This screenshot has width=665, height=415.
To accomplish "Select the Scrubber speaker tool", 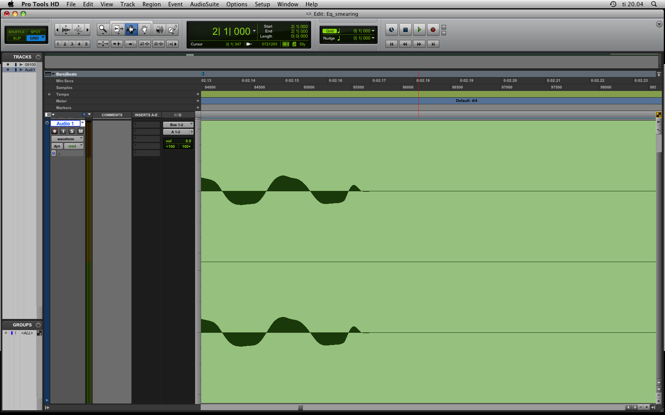I will point(159,29).
